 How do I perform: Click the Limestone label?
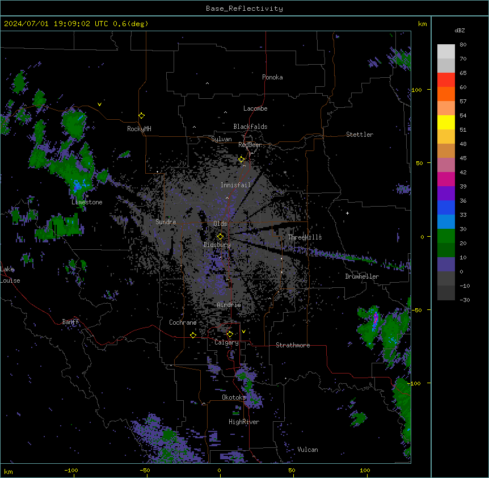[87, 202]
